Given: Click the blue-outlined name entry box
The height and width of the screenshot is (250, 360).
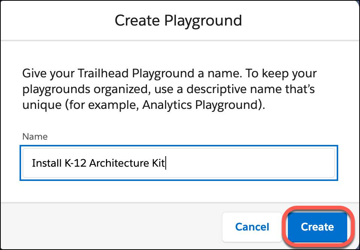Looking at the screenshot, I should pos(178,163).
